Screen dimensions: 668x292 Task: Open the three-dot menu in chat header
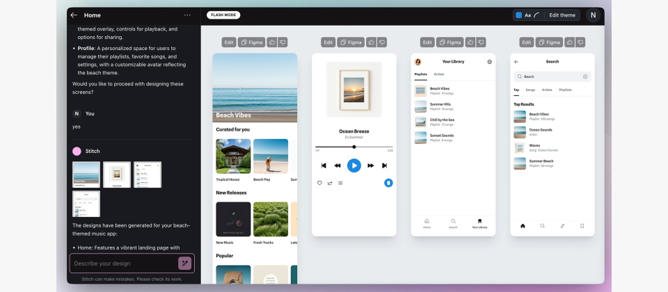[x=187, y=15]
